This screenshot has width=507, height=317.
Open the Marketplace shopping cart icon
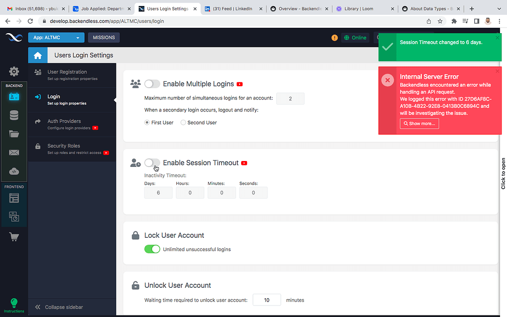14,237
